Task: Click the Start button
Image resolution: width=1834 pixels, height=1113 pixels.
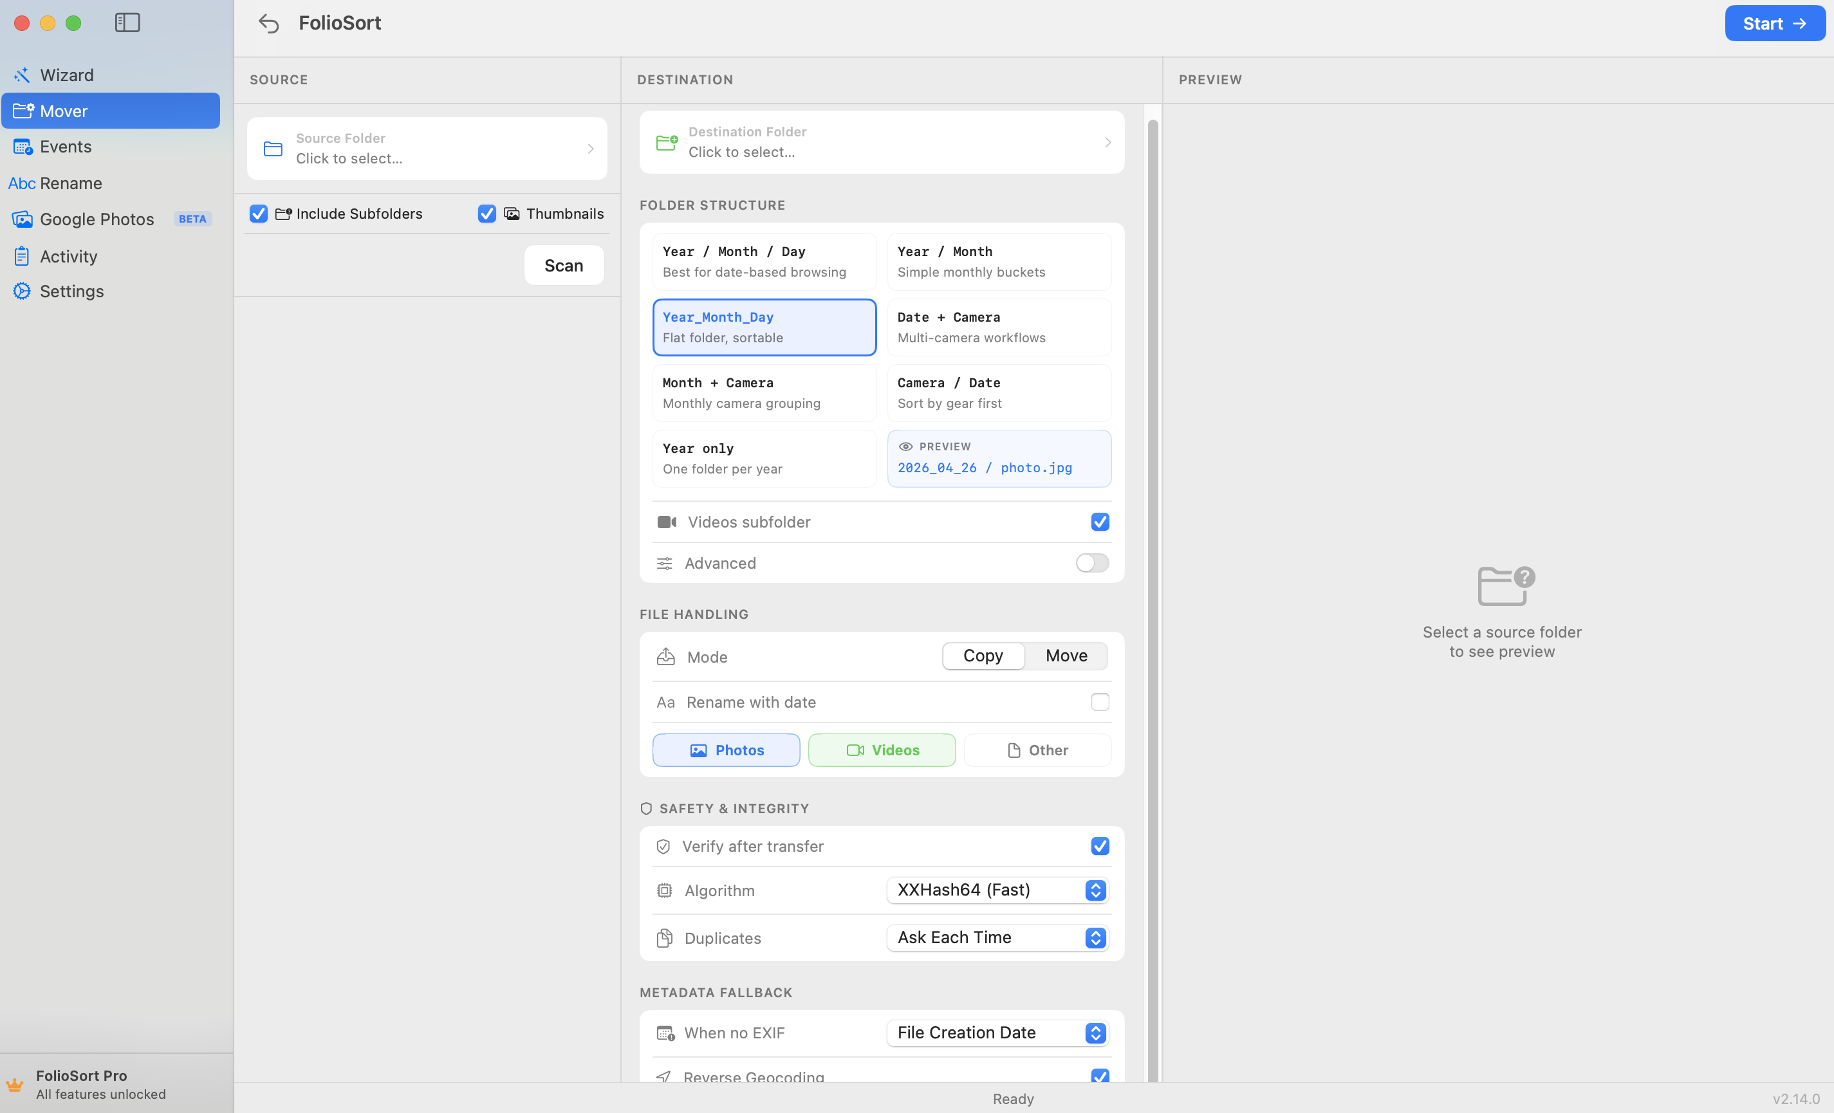Action: pos(1774,24)
